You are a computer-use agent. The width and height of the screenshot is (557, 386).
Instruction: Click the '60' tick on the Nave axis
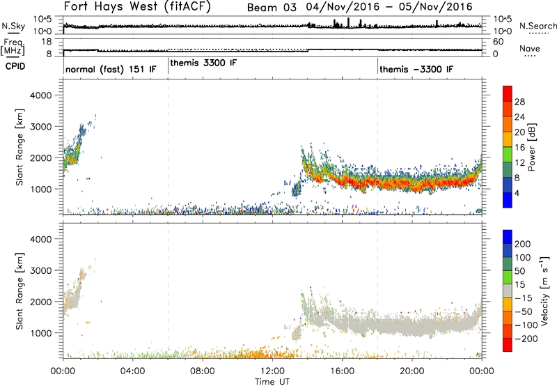point(499,42)
